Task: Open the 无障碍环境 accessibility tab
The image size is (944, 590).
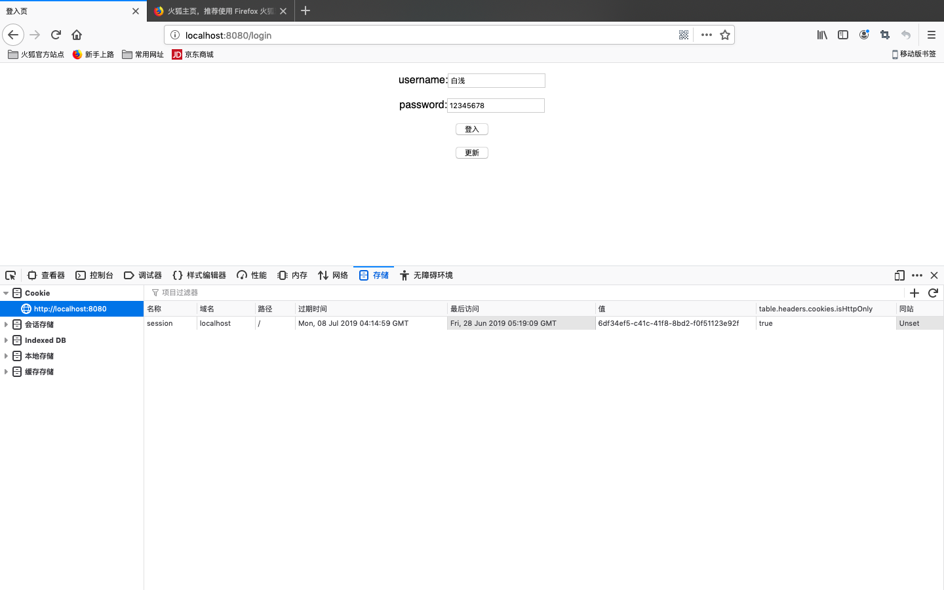Action: point(426,275)
